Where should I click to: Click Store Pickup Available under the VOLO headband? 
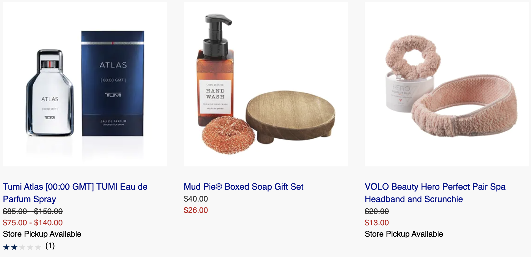coord(404,234)
